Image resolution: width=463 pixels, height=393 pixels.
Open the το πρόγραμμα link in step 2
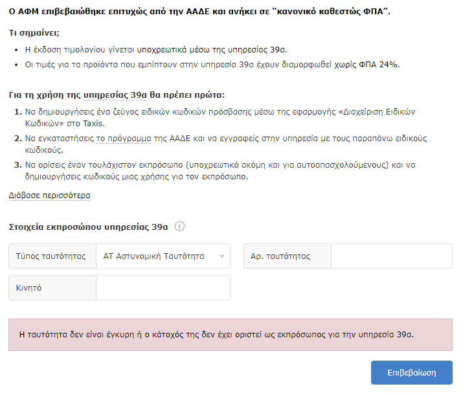click(x=124, y=139)
